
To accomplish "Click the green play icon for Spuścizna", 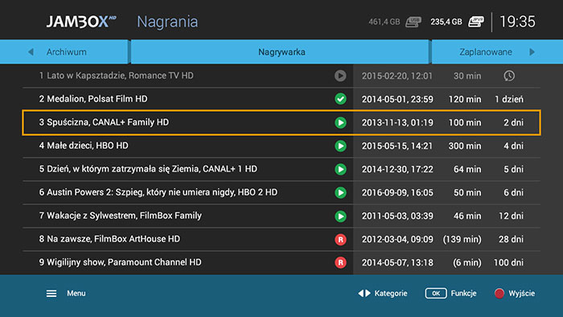I will tap(340, 122).
